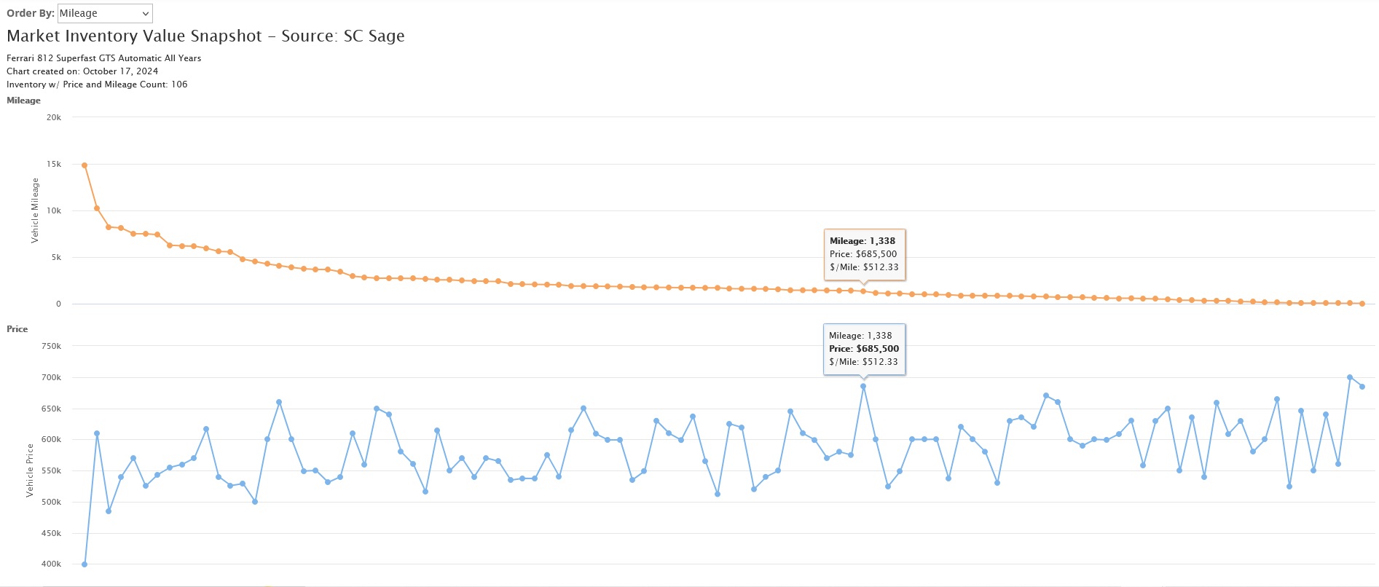Click the Vehicle Price axis title
Screen dimensions: 1379x587
[30, 470]
